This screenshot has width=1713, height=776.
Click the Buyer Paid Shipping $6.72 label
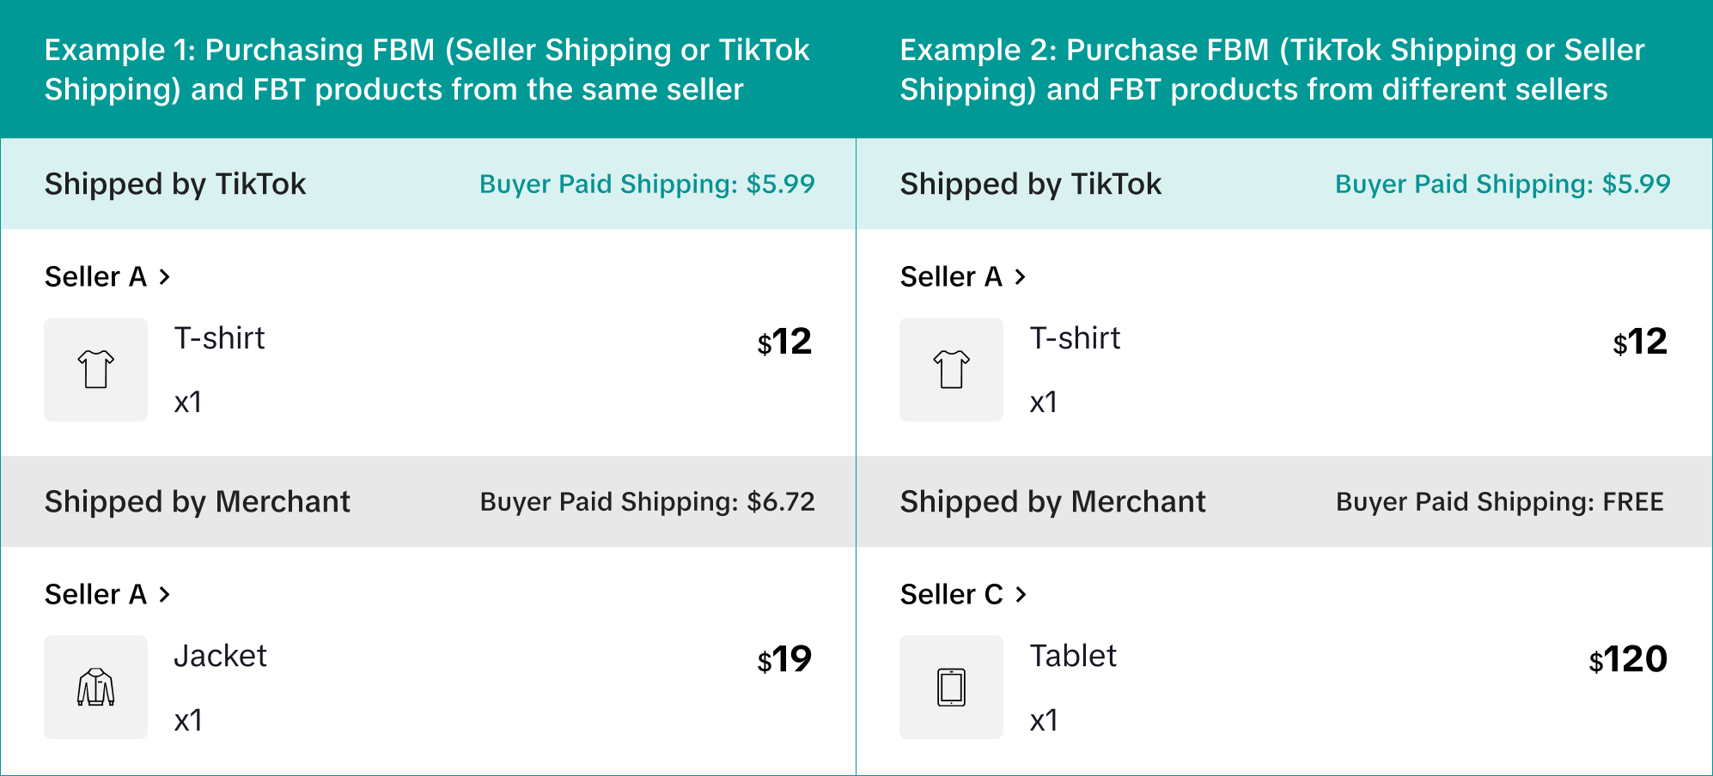pyautogui.click(x=647, y=501)
